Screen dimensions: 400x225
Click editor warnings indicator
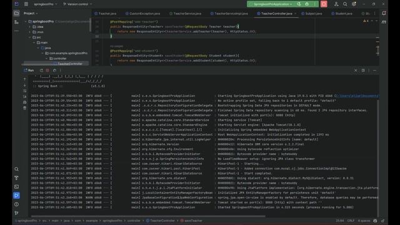pos(366,21)
